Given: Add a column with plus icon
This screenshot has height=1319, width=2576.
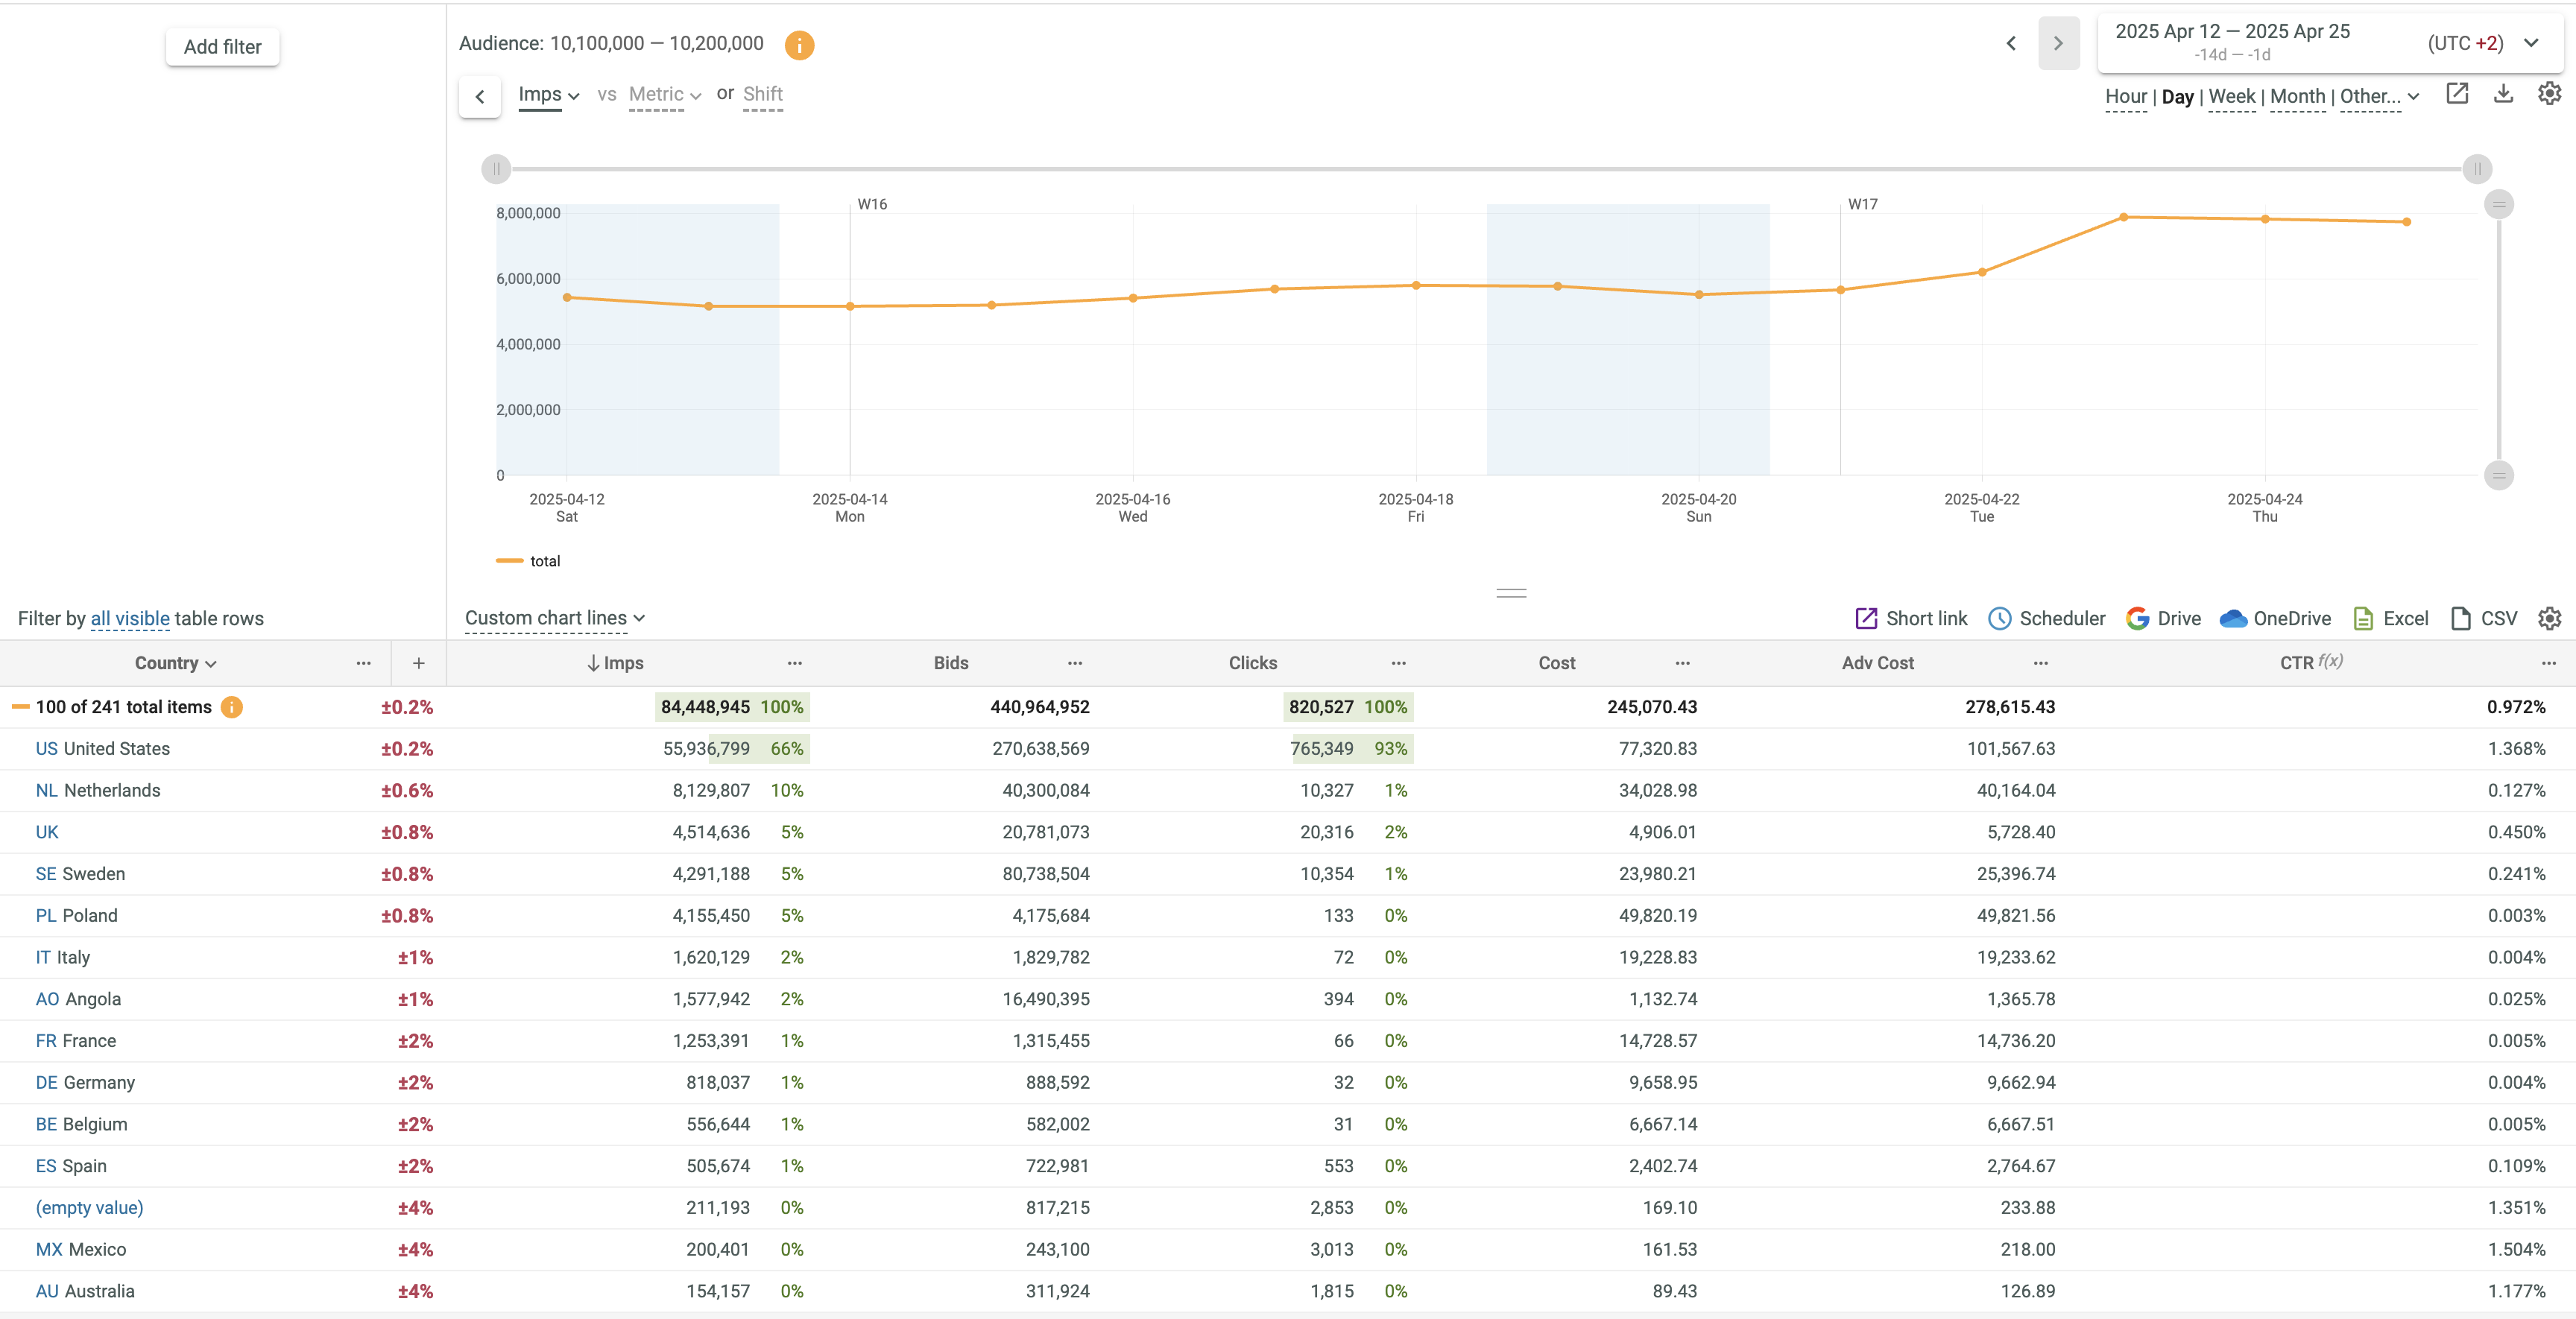Looking at the screenshot, I should 419,663.
